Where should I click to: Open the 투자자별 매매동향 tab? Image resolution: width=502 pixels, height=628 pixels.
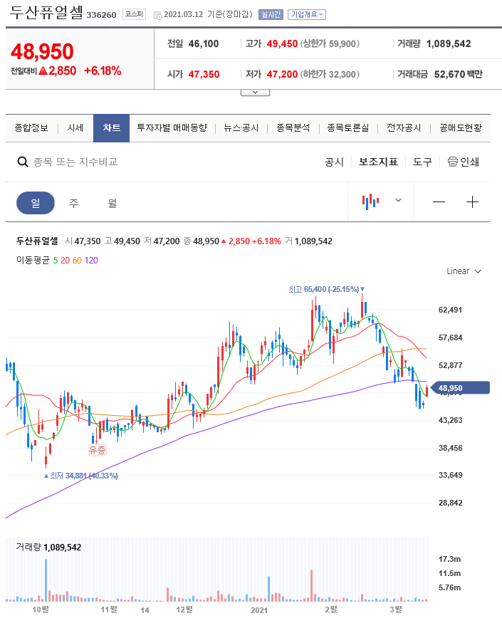tap(172, 127)
